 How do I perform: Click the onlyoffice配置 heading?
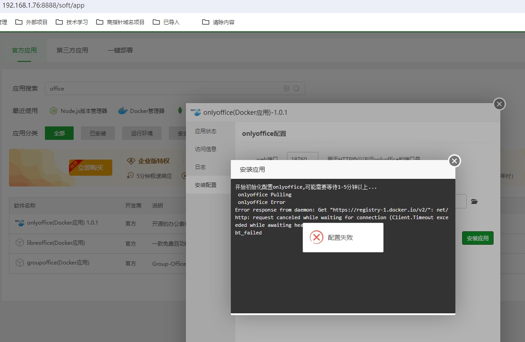(264, 134)
